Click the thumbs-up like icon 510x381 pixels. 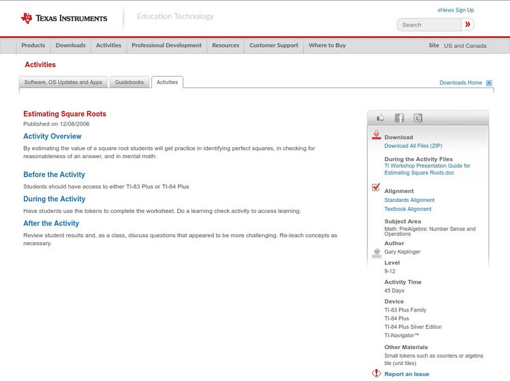tap(381, 118)
